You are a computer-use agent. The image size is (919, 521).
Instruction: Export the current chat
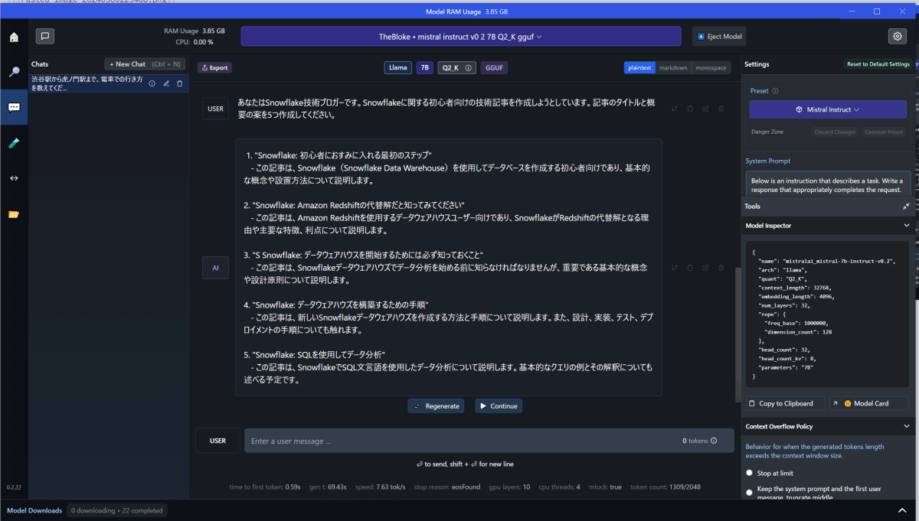click(214, 67)
